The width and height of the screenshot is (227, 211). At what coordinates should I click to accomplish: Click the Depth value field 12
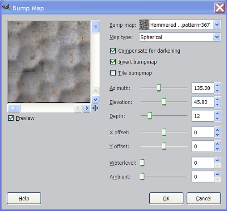pyautogui.click(x=203, y=116)
